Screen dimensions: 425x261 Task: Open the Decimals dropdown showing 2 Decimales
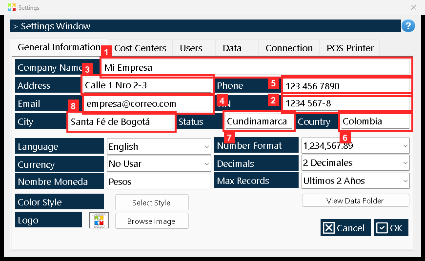pyautogui.click(x=355, y=163)
